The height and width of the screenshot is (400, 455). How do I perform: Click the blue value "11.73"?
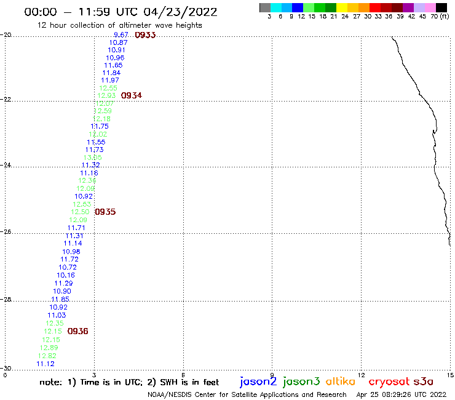(94, 150)
